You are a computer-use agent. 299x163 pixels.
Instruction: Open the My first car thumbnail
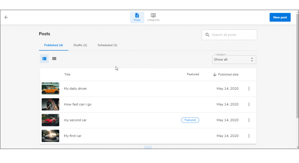[x=50, y=136]
